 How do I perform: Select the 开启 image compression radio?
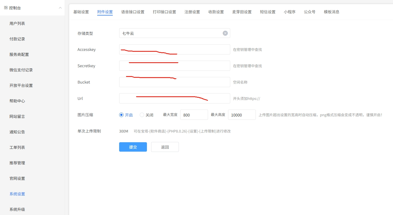pyautogui.click(x=121, y=115)
